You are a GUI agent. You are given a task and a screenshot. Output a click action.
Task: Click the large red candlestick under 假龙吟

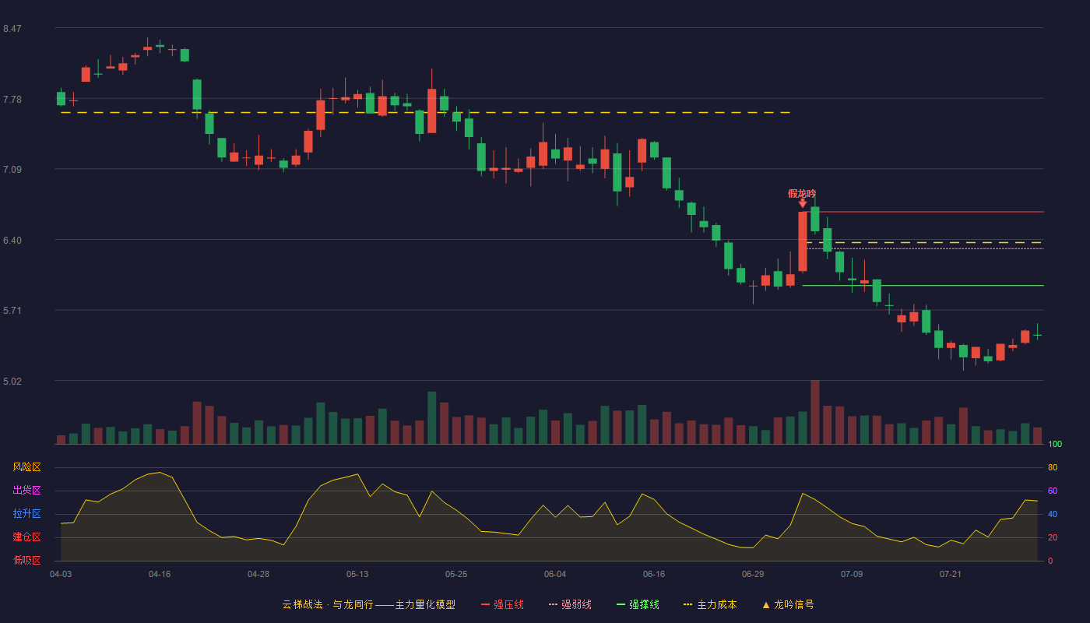pyautogui.click(x=803, y=241)
